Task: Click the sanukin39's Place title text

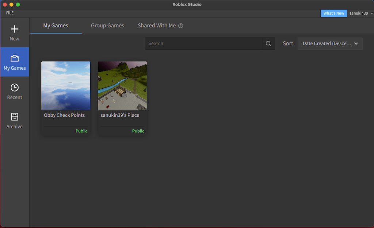Action: [x=120, y=115]
